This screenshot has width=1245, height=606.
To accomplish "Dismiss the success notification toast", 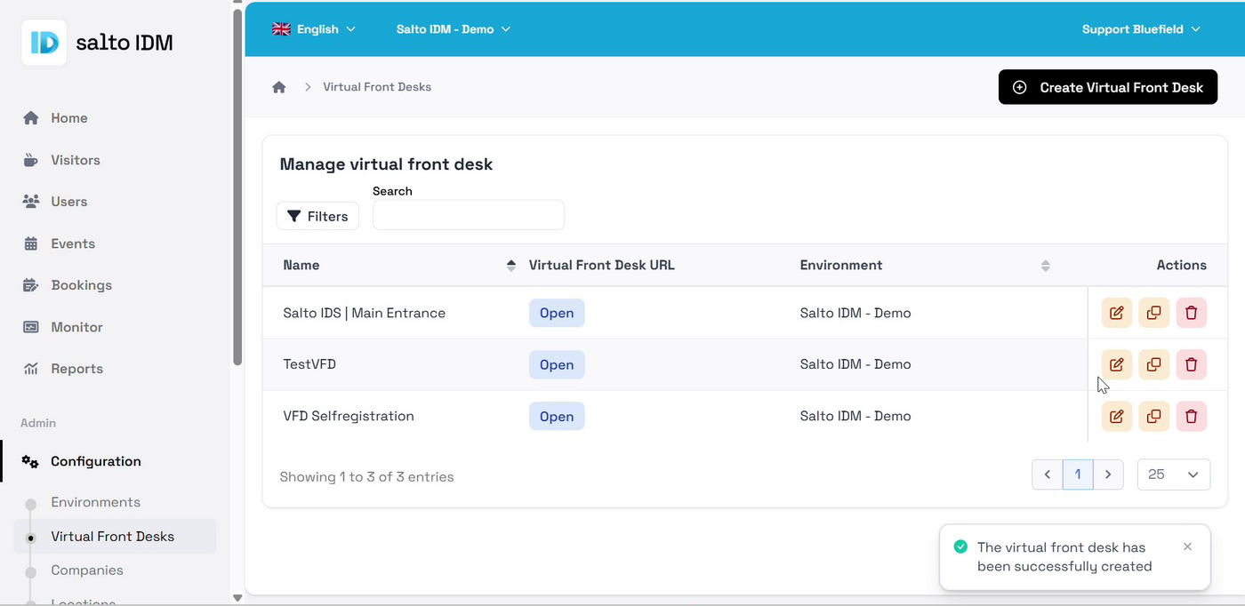I will (1187, 546).
